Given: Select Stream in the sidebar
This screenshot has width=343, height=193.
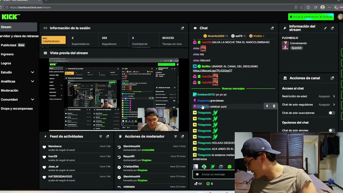Looking at the screenshot, I should (18, 27).
